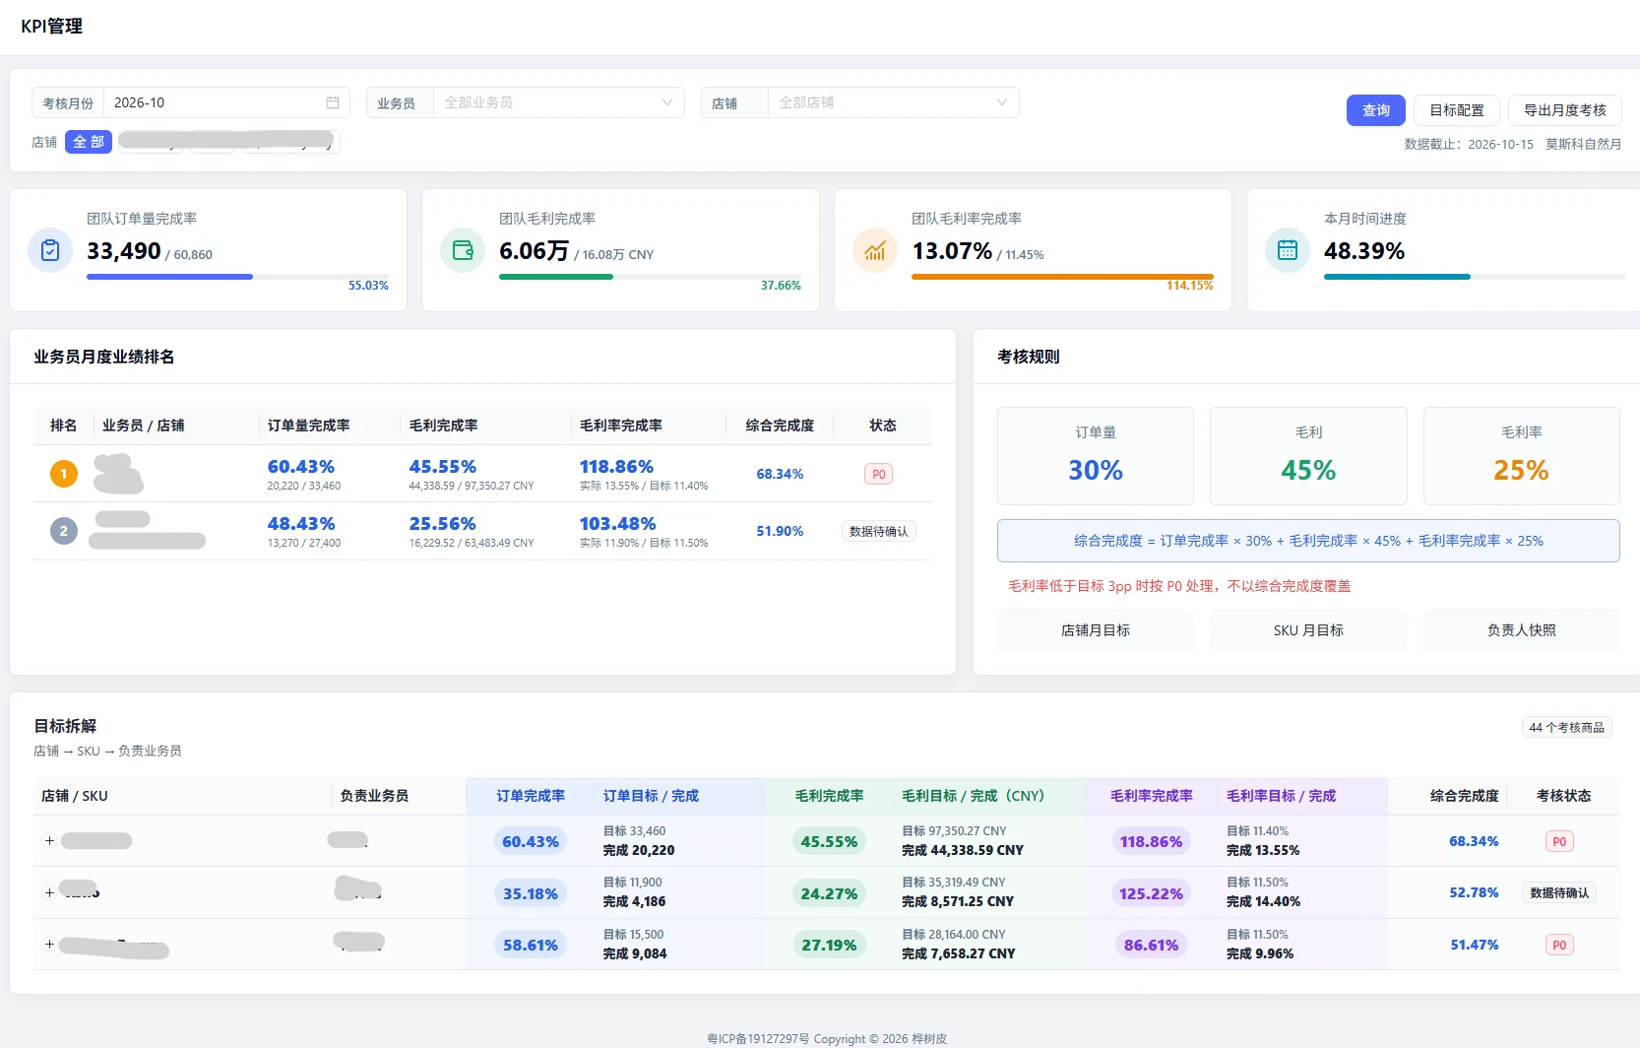Click the 44 个考核商品 badge
This screenshot has height=1048, width=1640.
[x=1566, y=727]
